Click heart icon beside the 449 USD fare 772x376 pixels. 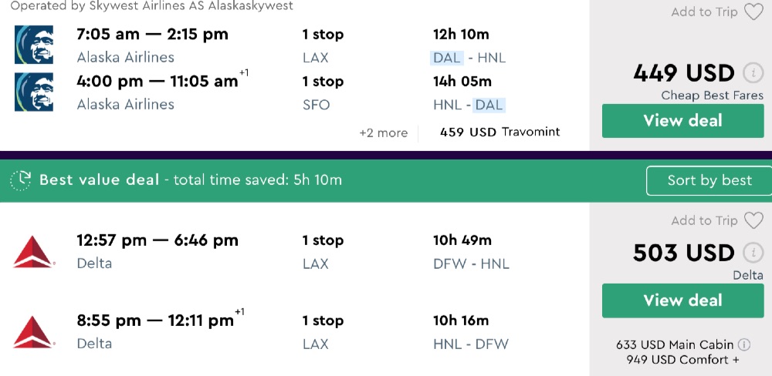click(x=753, y=12)
